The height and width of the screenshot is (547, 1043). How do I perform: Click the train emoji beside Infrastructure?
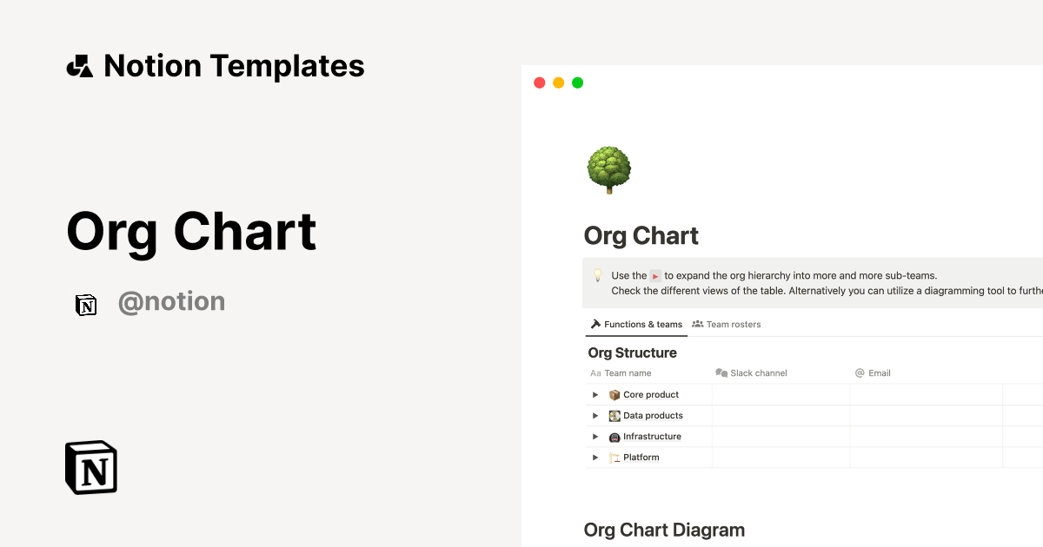(x=615, y=436)
